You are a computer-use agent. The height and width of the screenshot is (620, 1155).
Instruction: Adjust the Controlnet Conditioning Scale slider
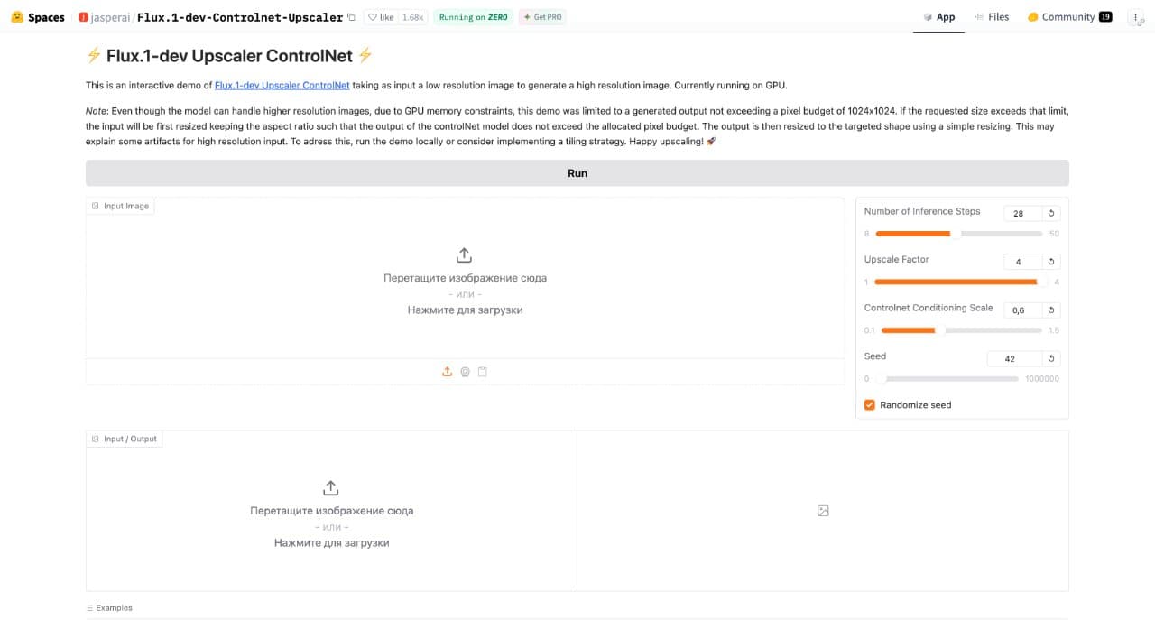click(962, 330)
